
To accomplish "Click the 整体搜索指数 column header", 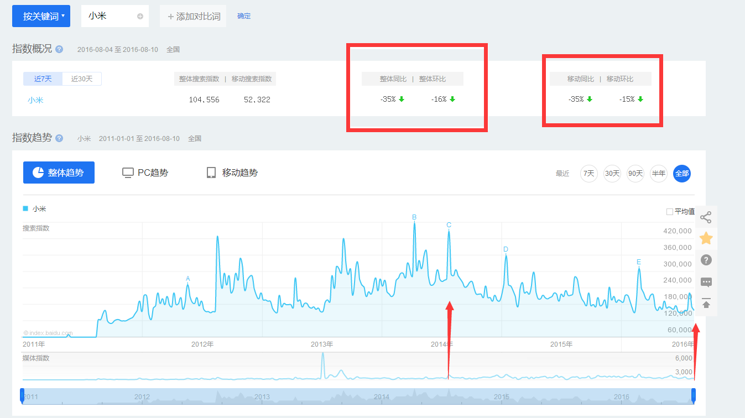I will point(199,79).
